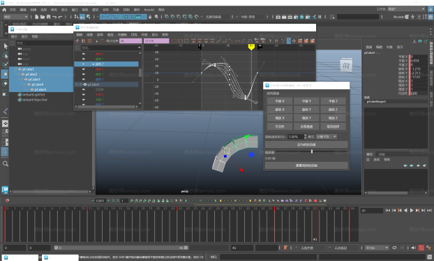This screenshot has width=434, height=261.
Task: Click the All Channels button in curve dialog
Action: 306,126
